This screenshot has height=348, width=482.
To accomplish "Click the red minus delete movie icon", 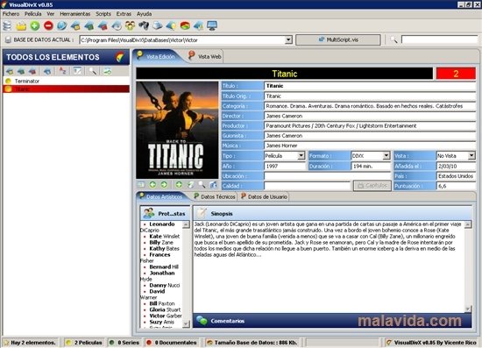I will pos(48,25).
